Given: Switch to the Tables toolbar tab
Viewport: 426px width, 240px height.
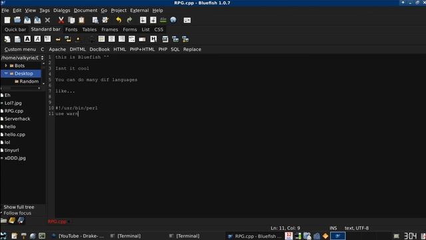Looking at the screenshot, I should (x=89, y=29).
